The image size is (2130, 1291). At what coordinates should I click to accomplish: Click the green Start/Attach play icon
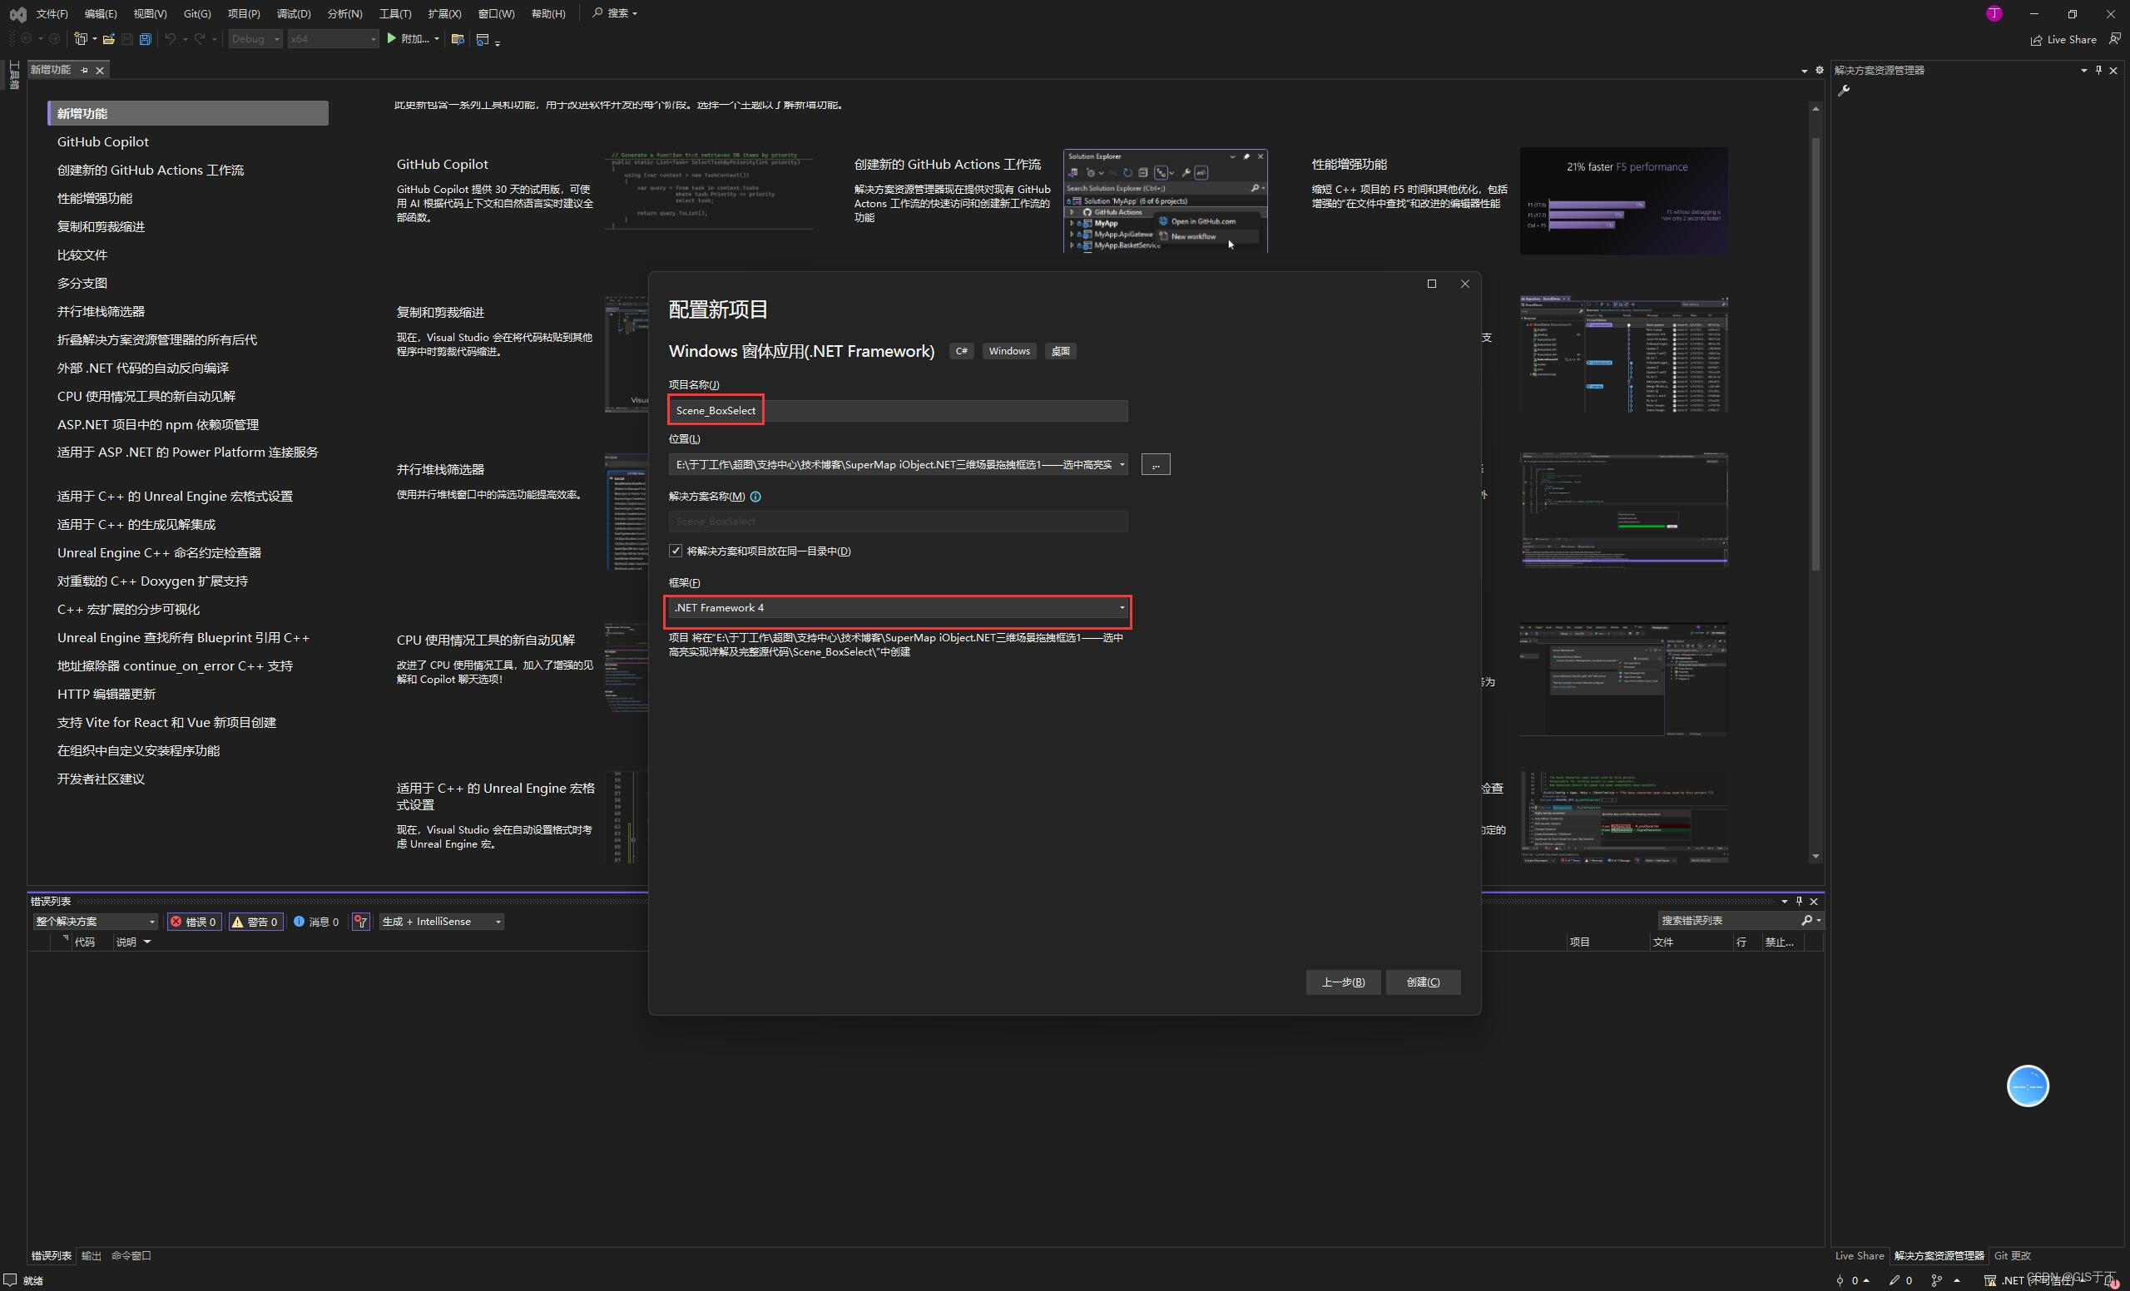coord(392,38)
